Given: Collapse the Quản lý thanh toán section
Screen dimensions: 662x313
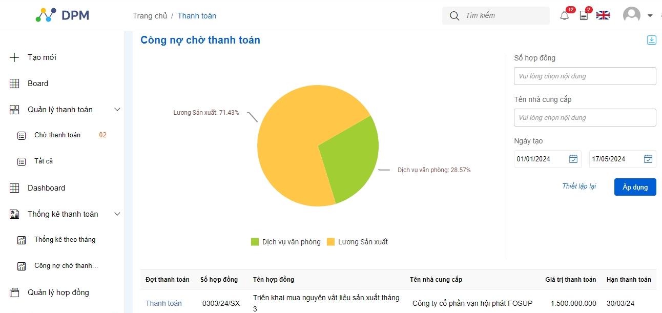Looking at the screenshot, I should coord(117,110).
